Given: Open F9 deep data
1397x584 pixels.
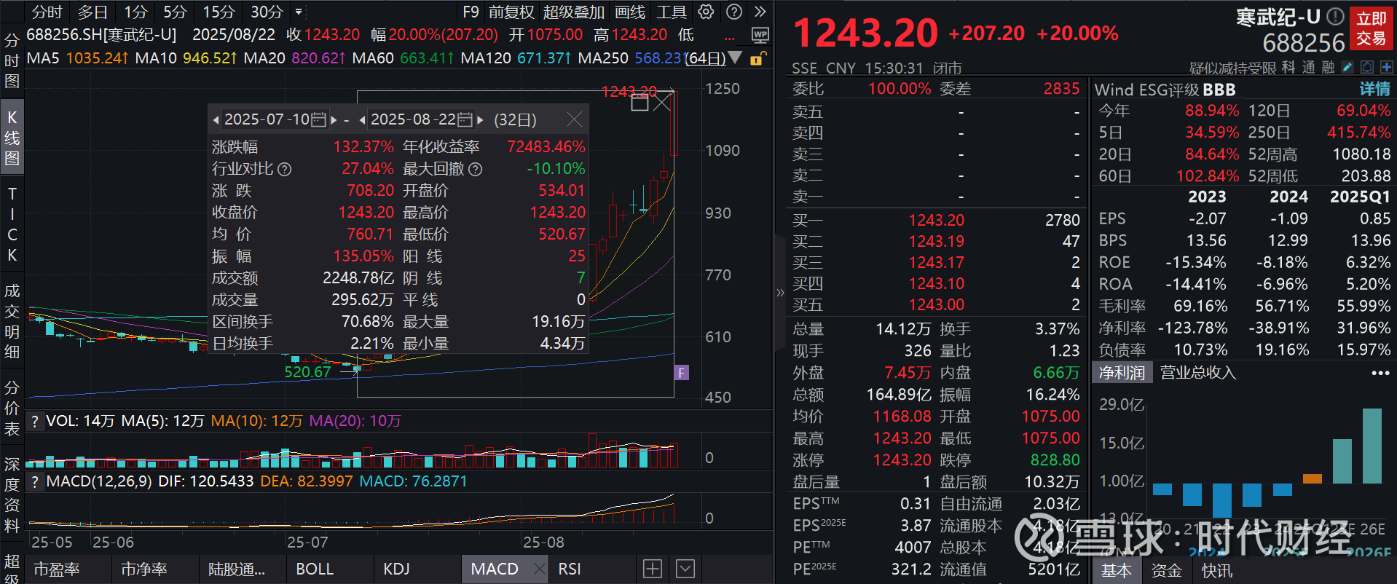Looking at the screenshot, I should 471,12.
